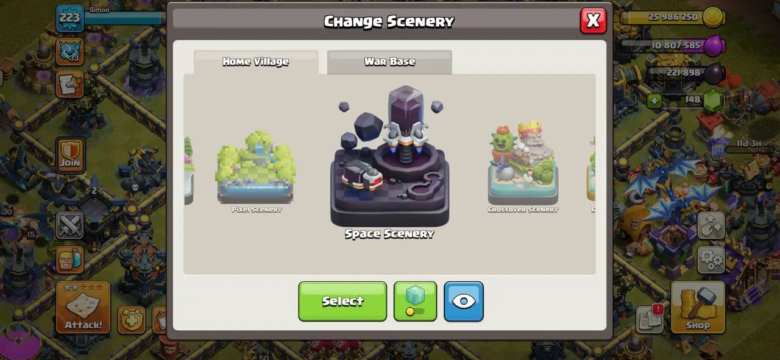Open the layout swap arrows icon
This screenshot has width=780, height=360.
click(711, 225)
